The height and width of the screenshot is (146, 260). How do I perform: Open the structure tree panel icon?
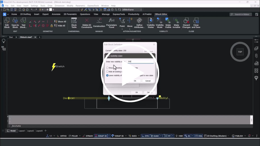(3, 48)
